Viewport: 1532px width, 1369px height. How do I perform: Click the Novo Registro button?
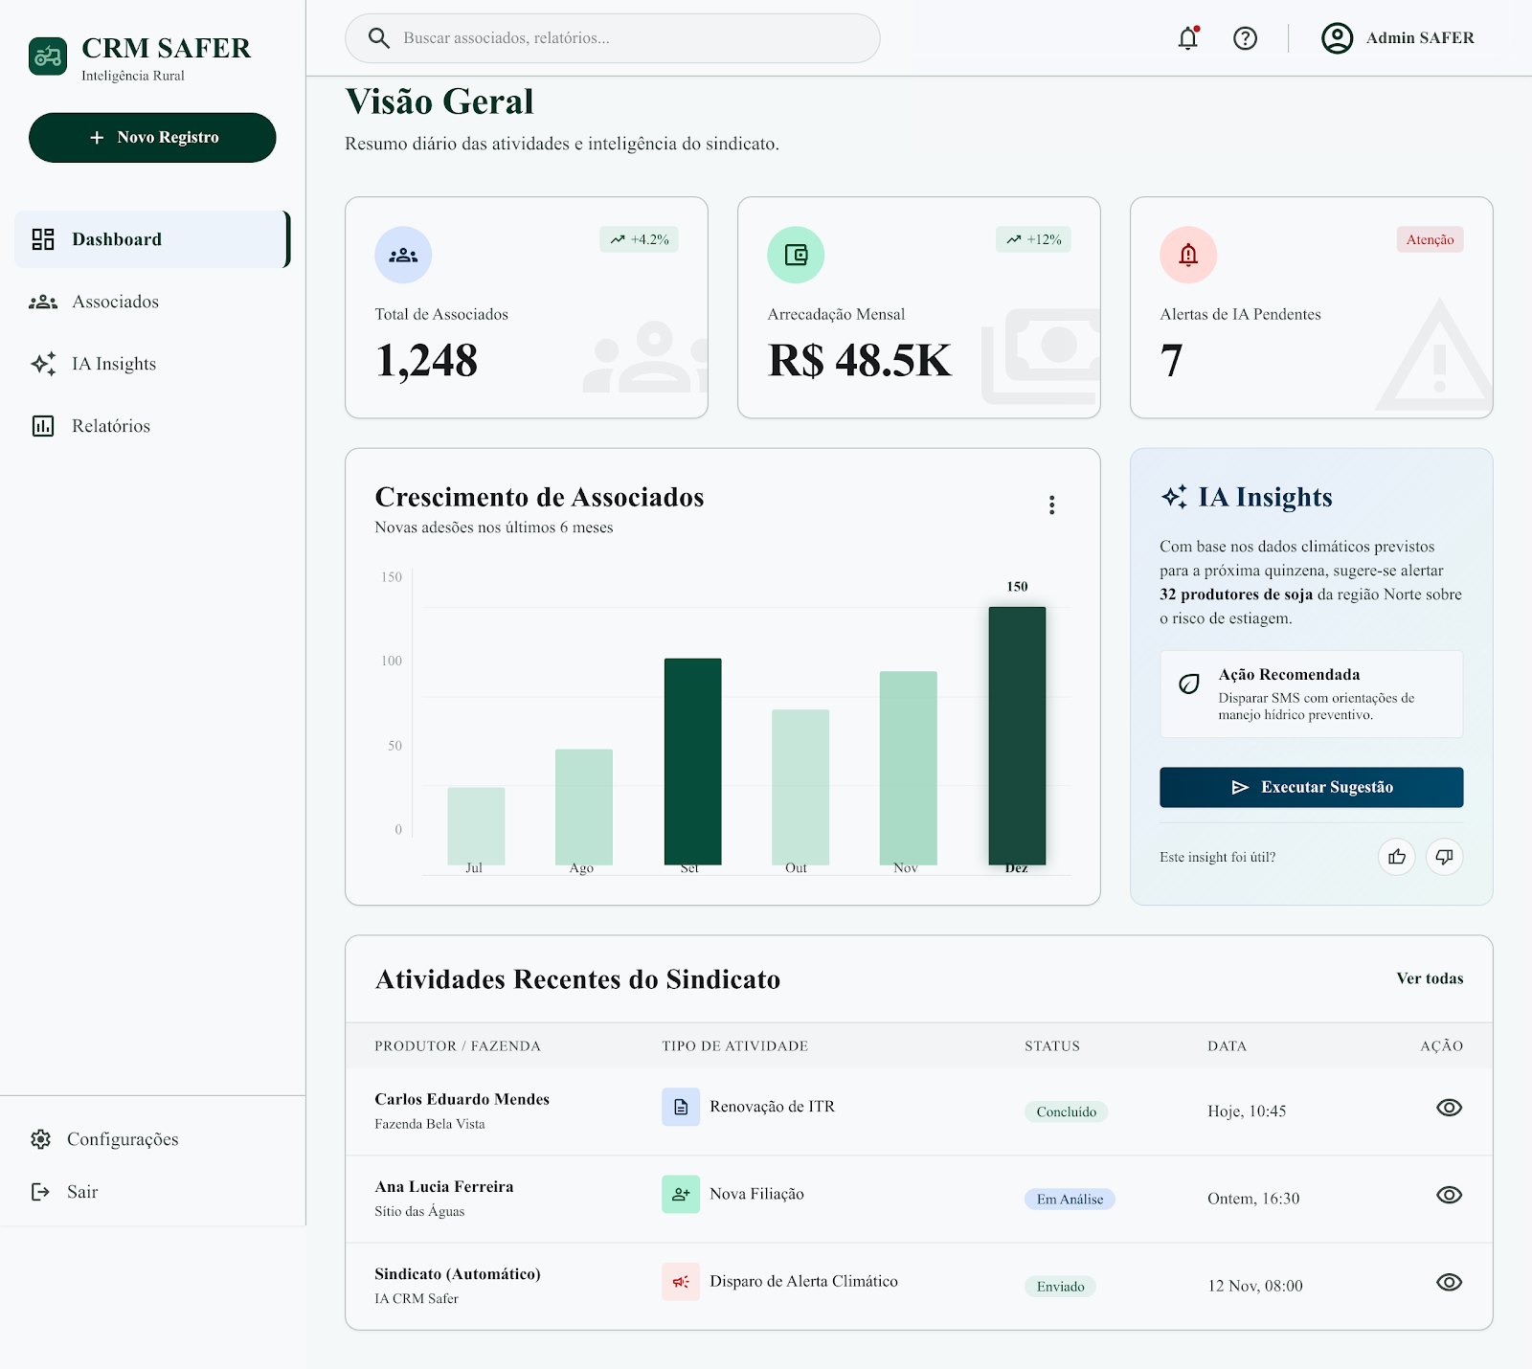pos(152,138)
